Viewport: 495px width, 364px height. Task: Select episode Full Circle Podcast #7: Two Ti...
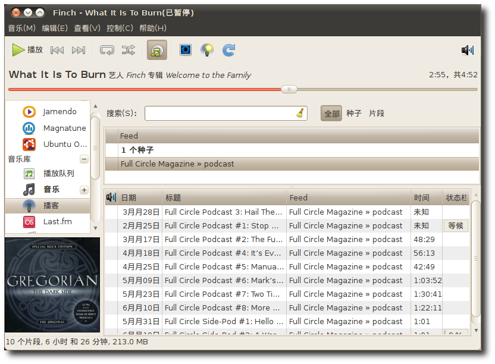(x=287, y=294)
